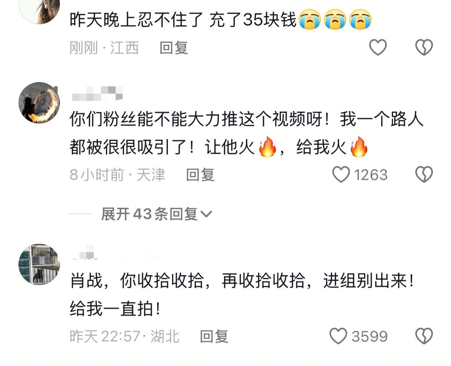Reply to the Jiangxi comment via 回复
Screen dimensions: 451x366
(x=174, y=48)
